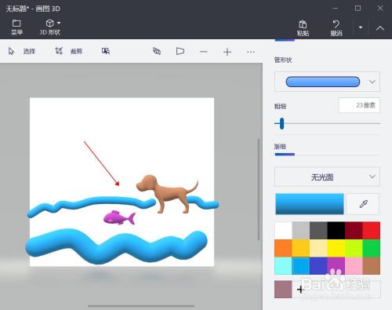This screenshot has height=310, width=392.
Task: Click the 粗细 thickness slider handle
Action: pos(281,123)
